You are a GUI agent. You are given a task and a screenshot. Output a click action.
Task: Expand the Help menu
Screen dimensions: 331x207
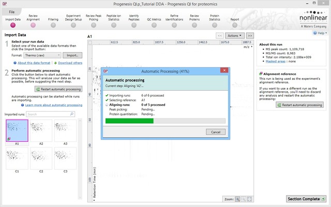click(319, 33)
